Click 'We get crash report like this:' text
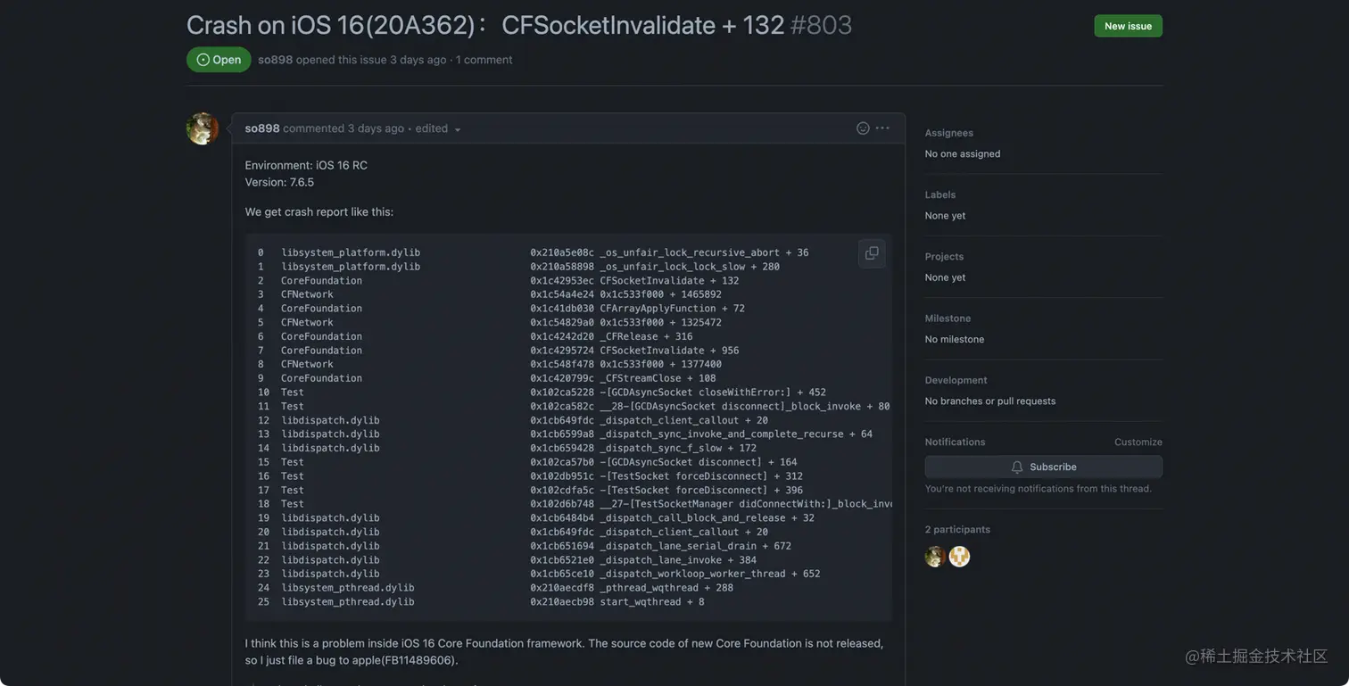The width and height of the screenshot is (1349, 686). click(x=319, y=212)
